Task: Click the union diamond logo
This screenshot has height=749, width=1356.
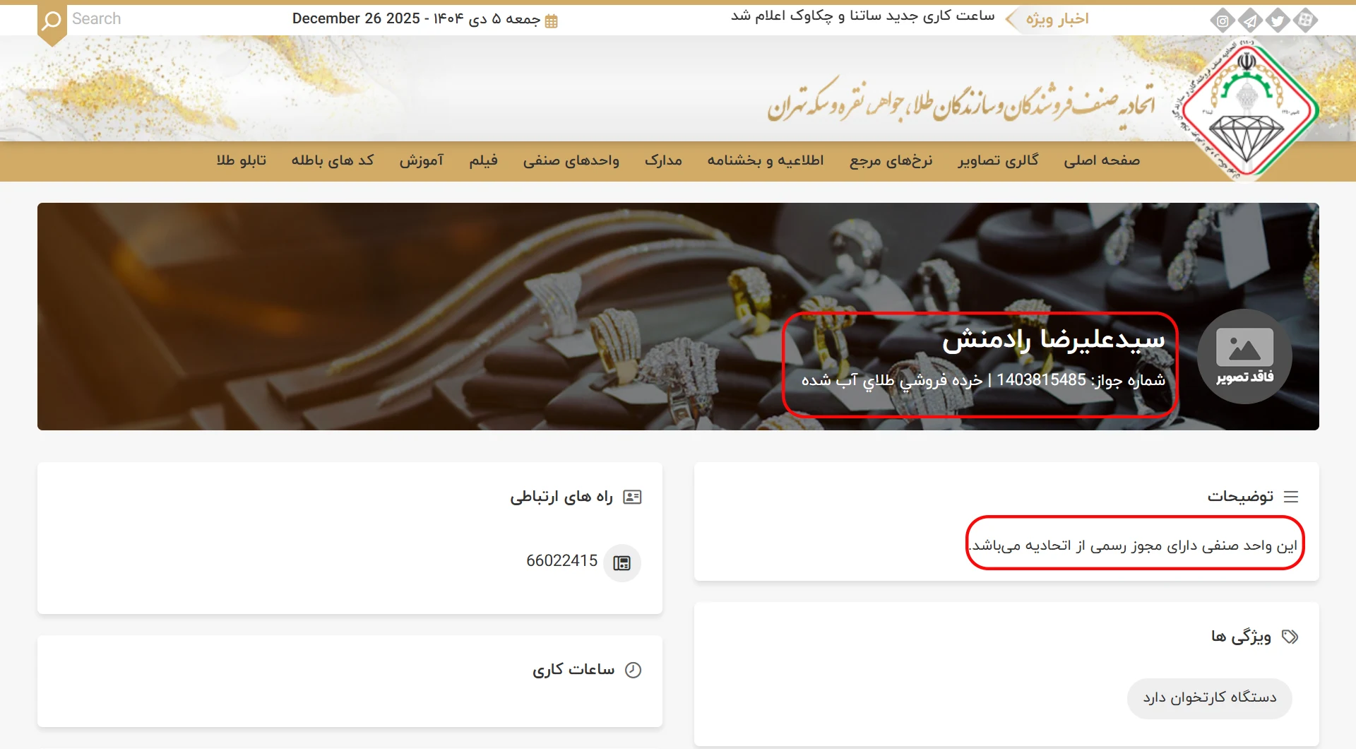Action: pos(1247,110)
